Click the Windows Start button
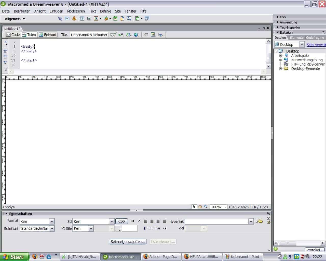This screenshot has height=261, width=326. (x=14, y=257)
